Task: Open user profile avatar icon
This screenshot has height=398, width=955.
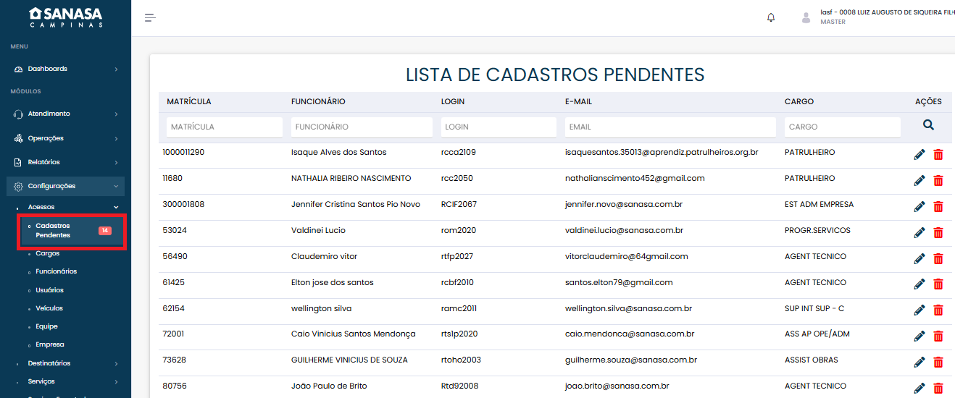Action: [806, 17]
